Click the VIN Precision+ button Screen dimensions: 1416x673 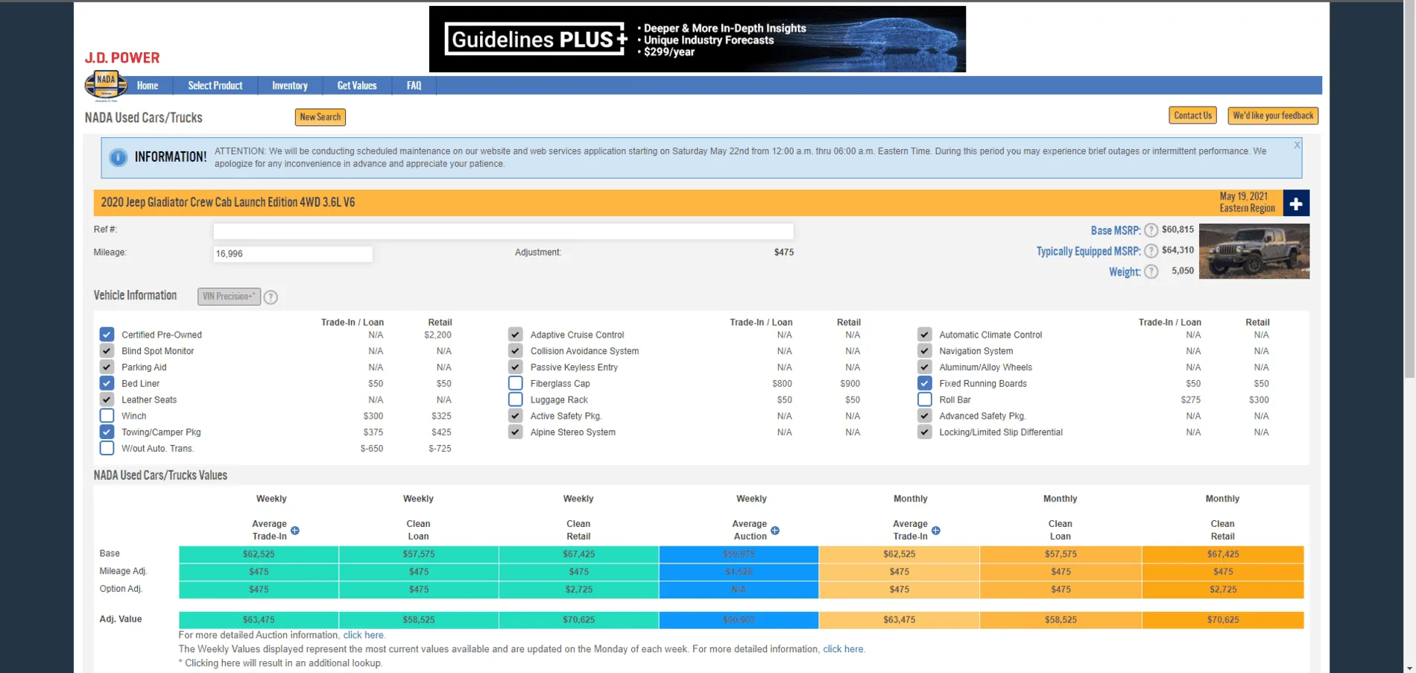tap(229, 297)
